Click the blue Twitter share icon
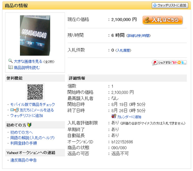 pyautogui.click(x=183, y=63)
